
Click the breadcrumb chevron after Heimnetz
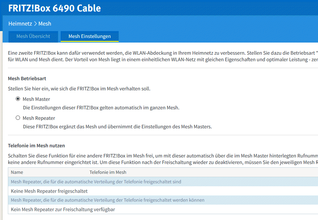tap(35, 24)
